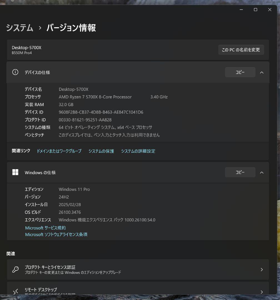Viewport: 280px width, 300px height.
Task: Click the このPCの名前を変更 button
Action: 241,50
